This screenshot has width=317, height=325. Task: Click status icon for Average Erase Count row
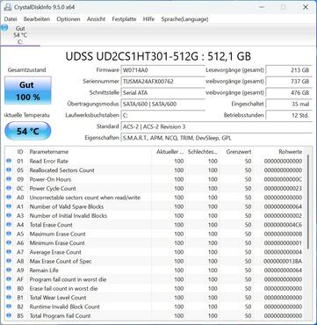click(x=9, y=252)
